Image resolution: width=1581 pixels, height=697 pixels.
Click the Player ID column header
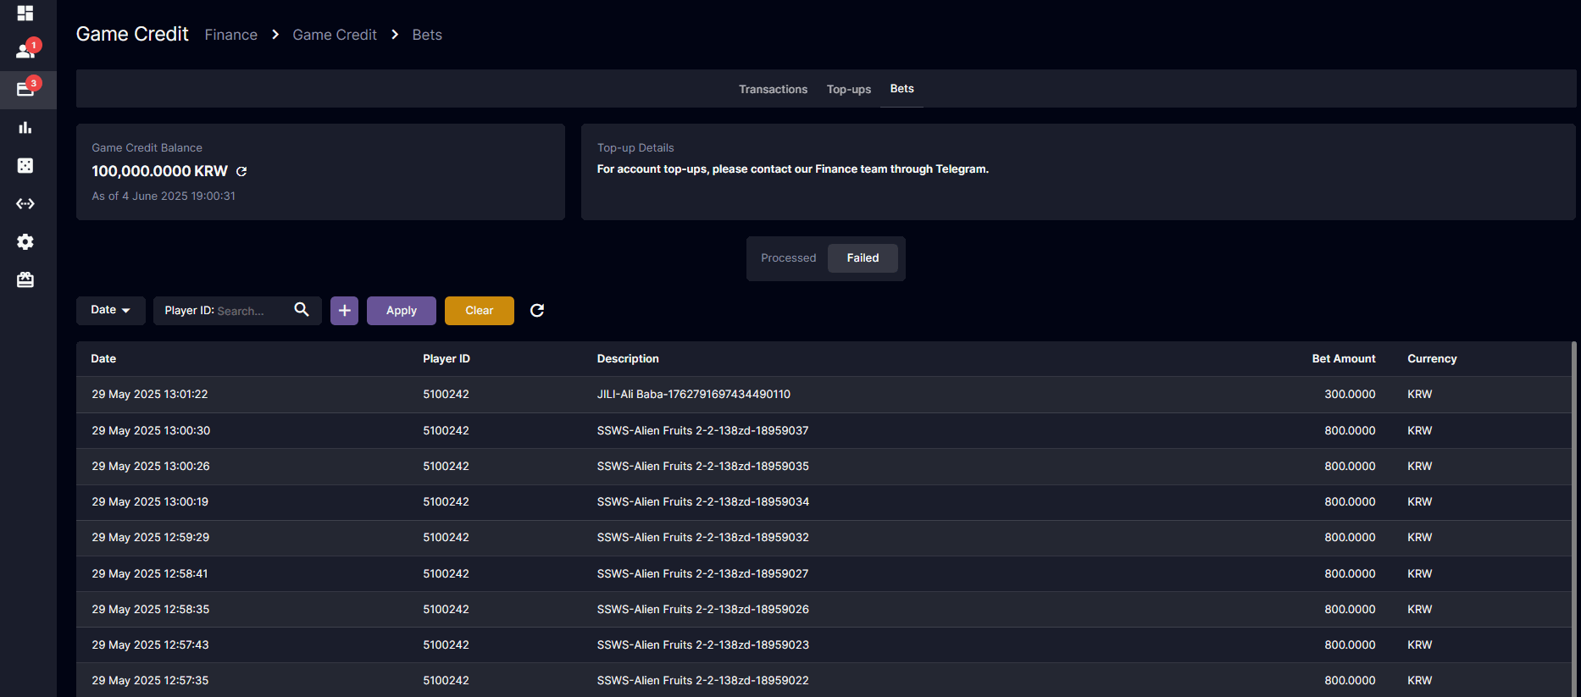pyautogui.click(x=447, y=359)
